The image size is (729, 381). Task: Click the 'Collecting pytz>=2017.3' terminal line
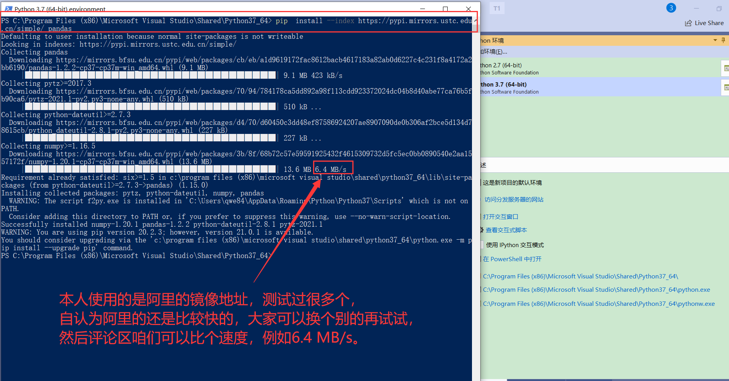pyautogui.click(x=46, y=83)
